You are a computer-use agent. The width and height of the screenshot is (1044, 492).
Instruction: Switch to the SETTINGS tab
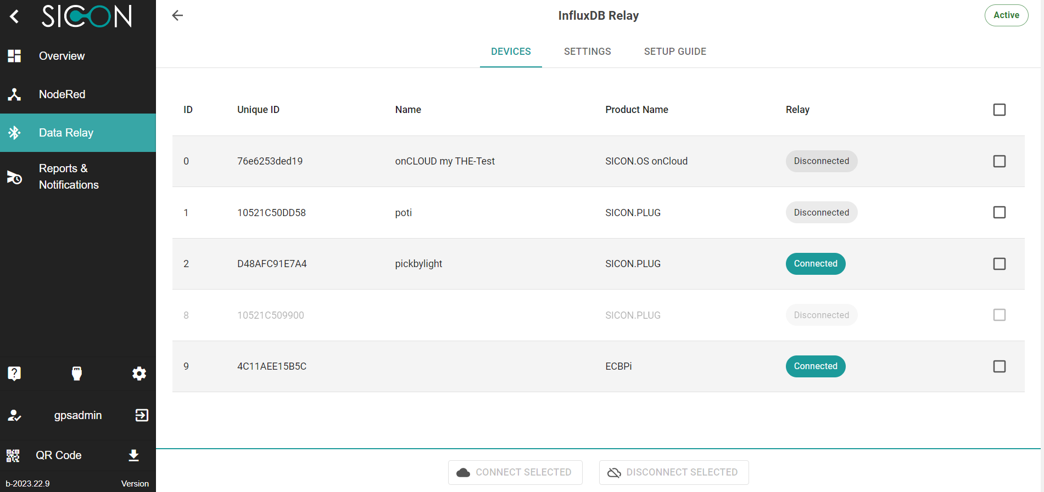tap(588, 52)
